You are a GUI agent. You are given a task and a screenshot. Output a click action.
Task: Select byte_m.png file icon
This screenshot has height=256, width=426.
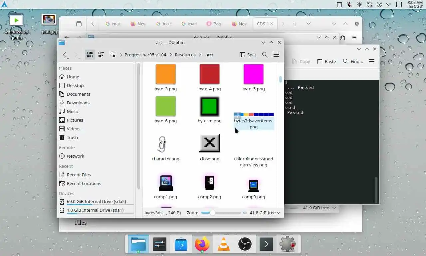[x=209, y=106]
